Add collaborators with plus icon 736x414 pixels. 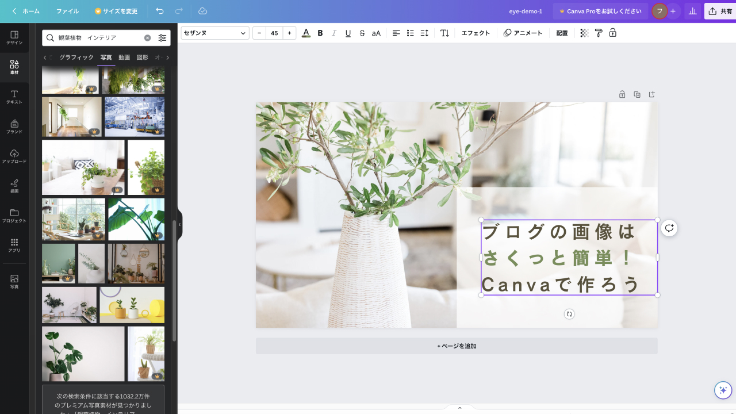pos(673,11)
